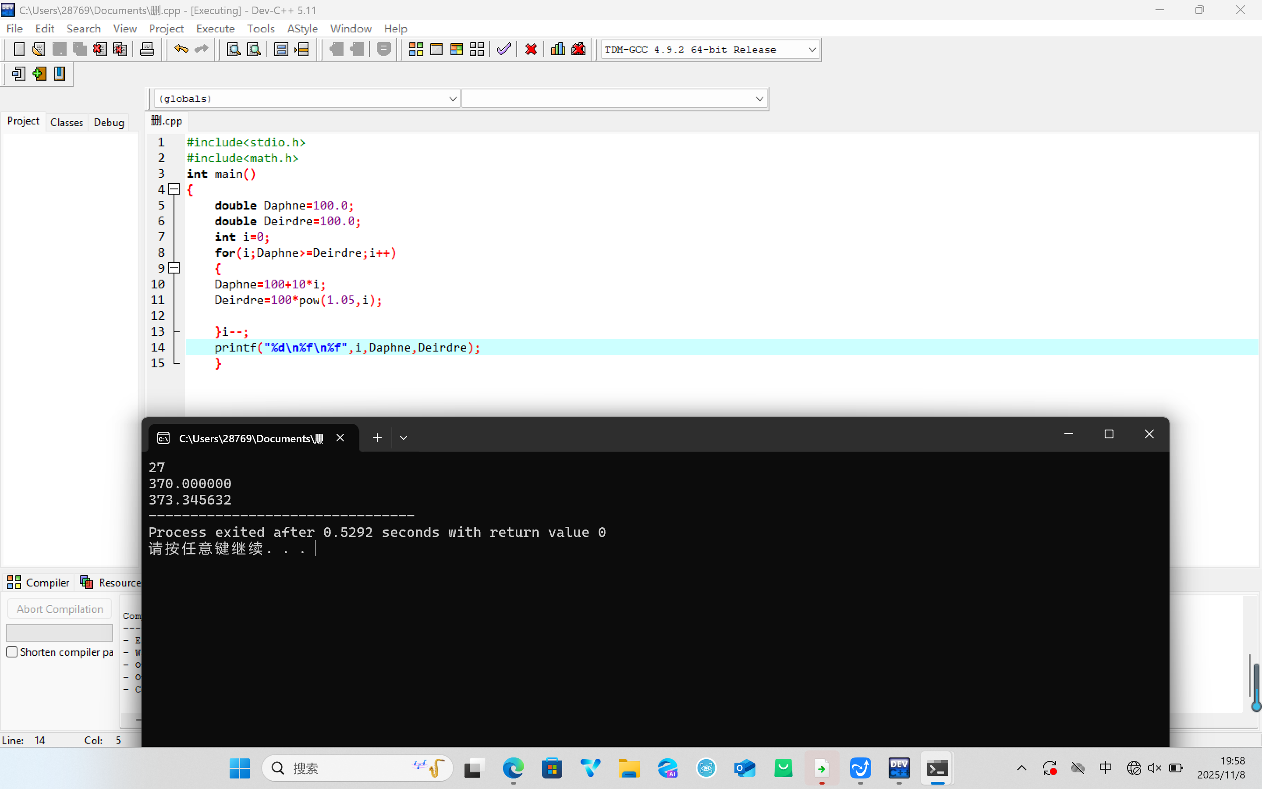Click the Find magnifier icon
Screen dimensions: 1262x789
tap(233, 50)
